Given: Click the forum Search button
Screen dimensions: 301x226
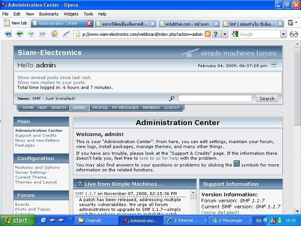Looking at the screenshot, I should tap(267, 98).
